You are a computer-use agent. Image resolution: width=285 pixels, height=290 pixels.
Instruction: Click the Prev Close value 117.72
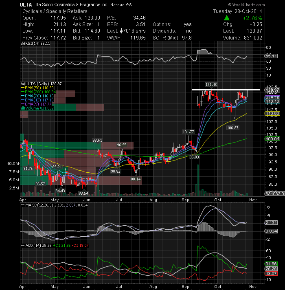pos(58,38)
